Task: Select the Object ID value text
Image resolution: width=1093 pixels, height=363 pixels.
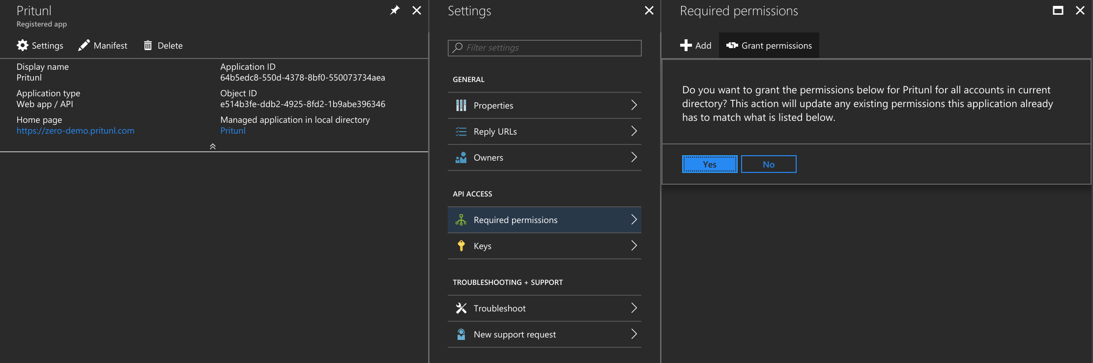Action: [x=303, y=104]
